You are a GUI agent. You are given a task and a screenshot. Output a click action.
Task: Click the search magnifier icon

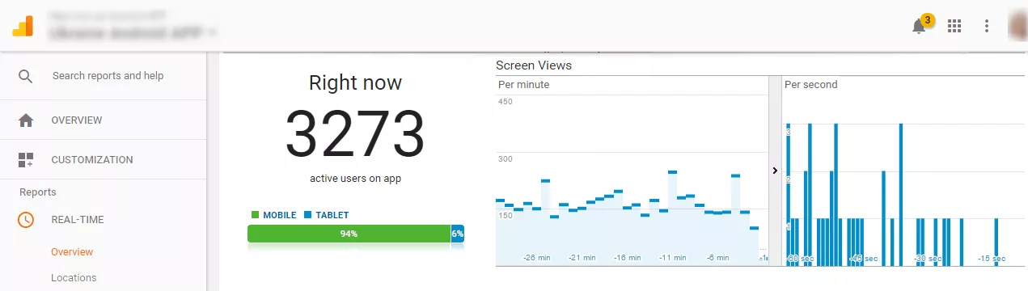(x=26, y=76)
